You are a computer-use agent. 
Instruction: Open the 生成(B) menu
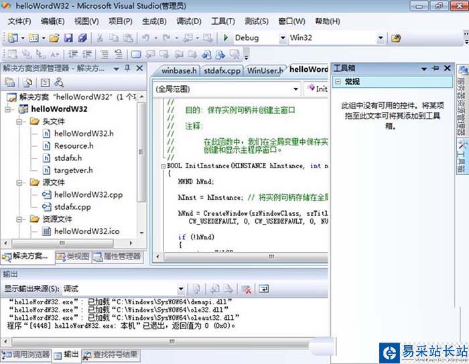[x=154, y=21]
